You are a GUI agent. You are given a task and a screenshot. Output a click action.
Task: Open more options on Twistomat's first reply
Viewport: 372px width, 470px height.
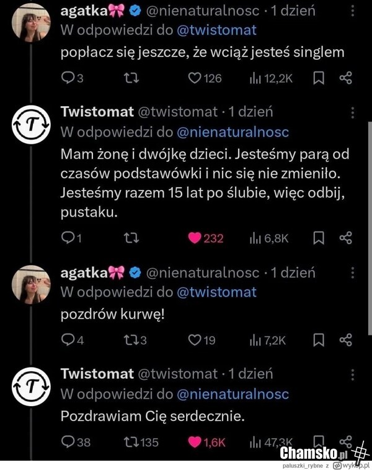[353, 113]
